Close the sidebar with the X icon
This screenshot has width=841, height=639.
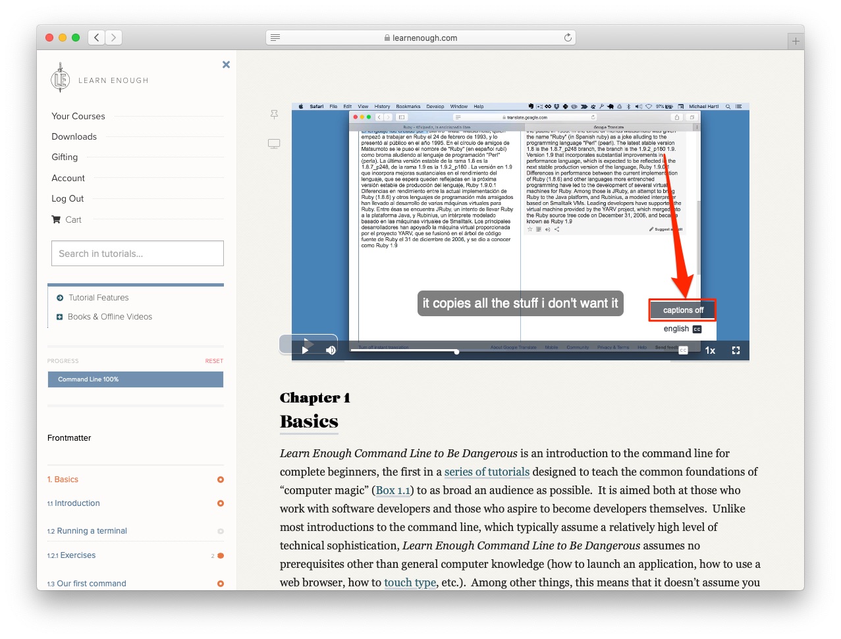point(226,65)
